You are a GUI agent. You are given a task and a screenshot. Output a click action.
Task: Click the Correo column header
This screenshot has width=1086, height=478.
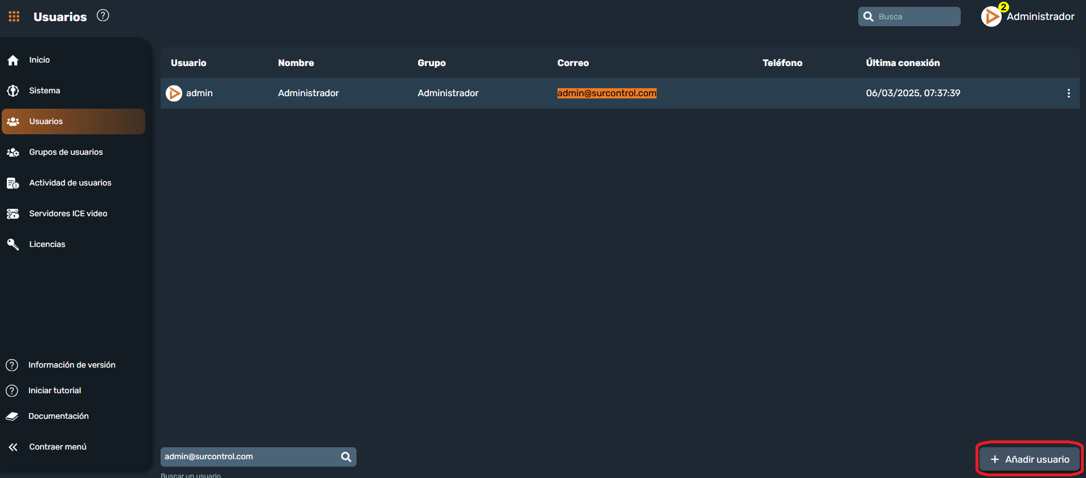573,63
